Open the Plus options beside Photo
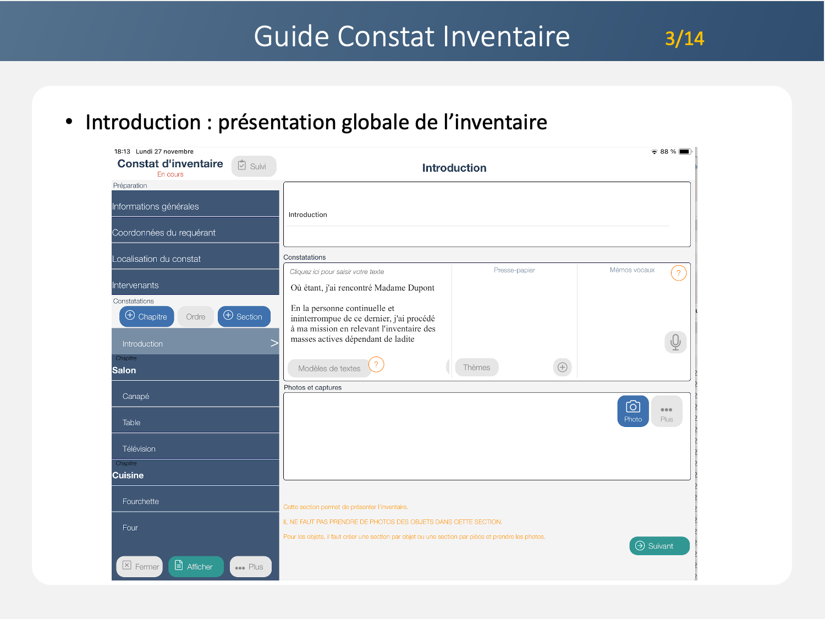825x619 pixels. 667,412
